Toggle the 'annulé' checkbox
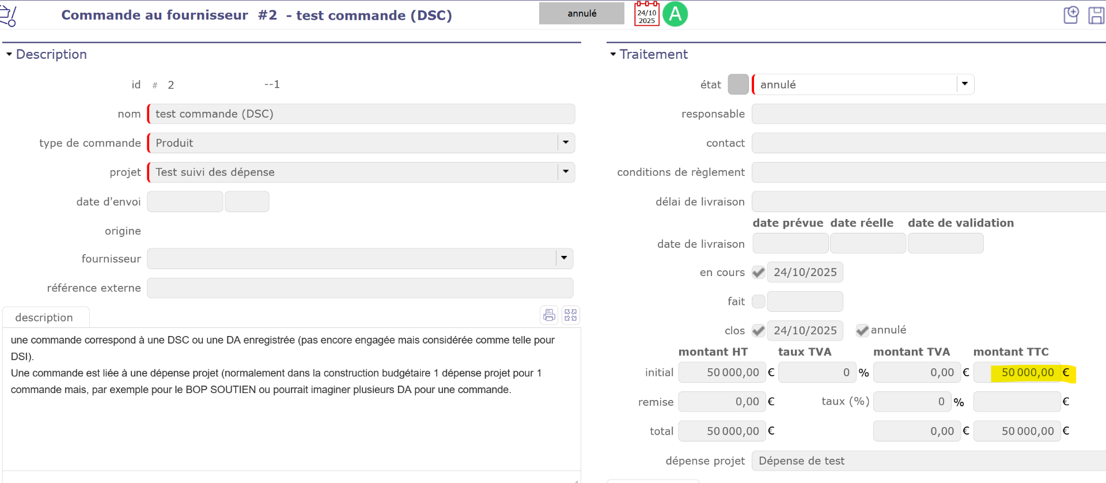This screenshot has width=1106, height=483. click(862, 330)
